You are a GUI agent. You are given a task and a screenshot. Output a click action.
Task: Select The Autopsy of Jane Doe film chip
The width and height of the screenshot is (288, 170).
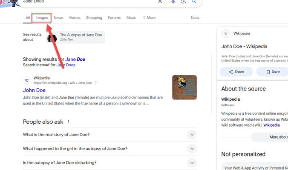[75, 37]
